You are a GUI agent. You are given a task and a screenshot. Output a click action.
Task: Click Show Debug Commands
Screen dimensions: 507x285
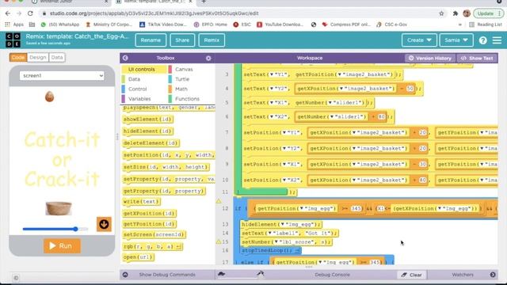(x=167, y=275)
